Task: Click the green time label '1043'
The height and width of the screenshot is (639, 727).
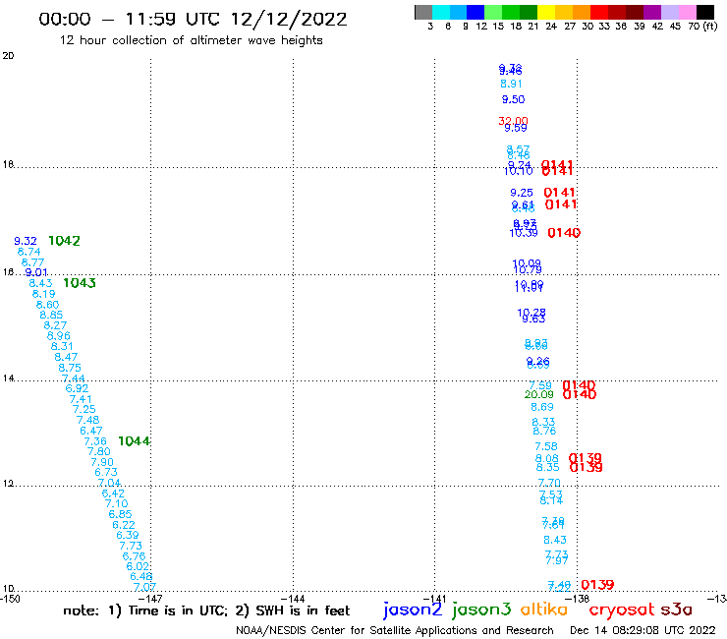Action: [x=80, y=283]
